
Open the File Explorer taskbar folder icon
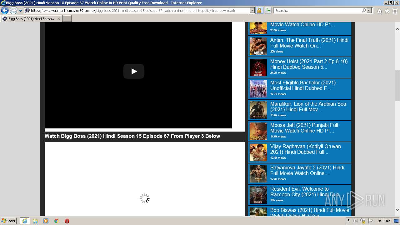click(35, 221)
